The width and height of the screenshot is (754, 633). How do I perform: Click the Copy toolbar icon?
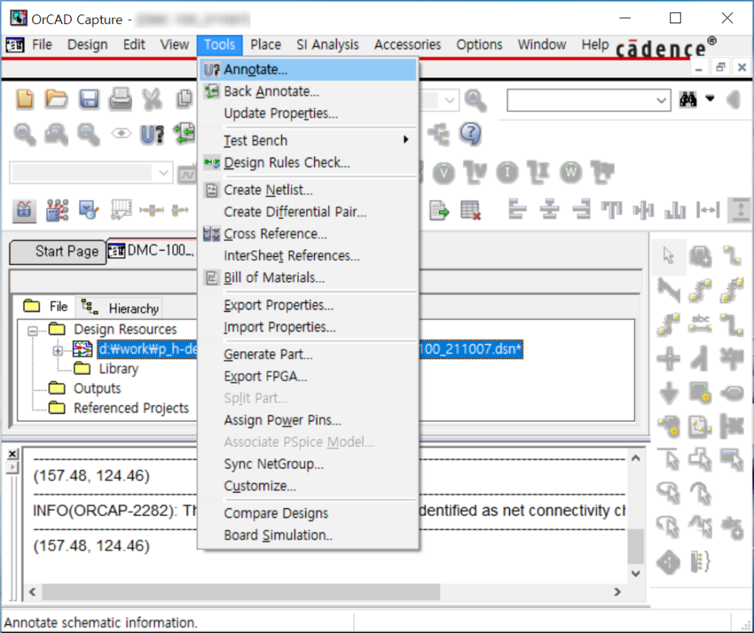click(184, 99)
